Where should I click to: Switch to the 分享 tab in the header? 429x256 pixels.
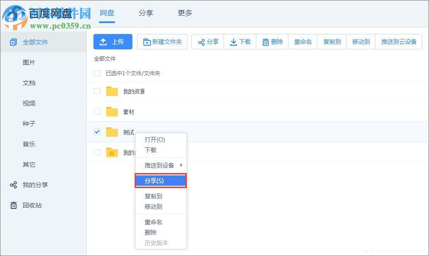pyautogui.click(x=146, y=13)
